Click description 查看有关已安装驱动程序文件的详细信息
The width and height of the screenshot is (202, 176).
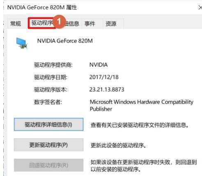(x=140, y=125)
